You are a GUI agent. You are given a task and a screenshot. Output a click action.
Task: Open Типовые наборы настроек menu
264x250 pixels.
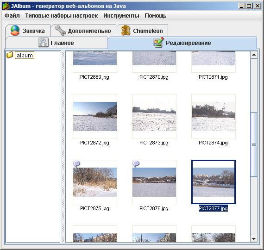coord(62,16)
